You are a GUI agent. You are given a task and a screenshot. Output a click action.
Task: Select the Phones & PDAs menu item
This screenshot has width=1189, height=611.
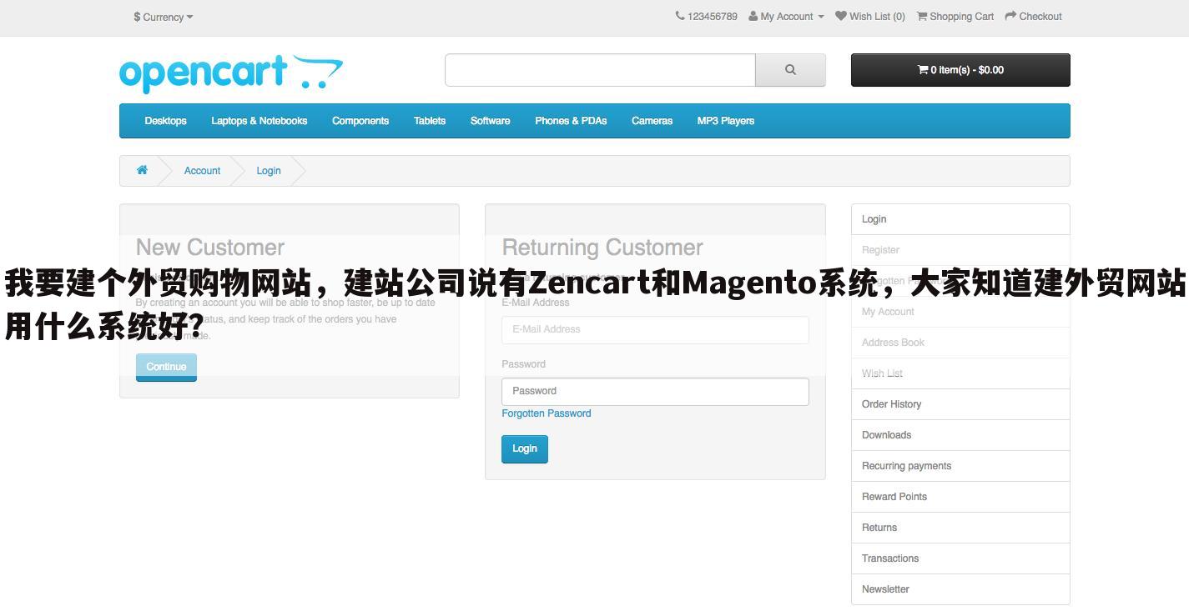click(x=571, y=121)
